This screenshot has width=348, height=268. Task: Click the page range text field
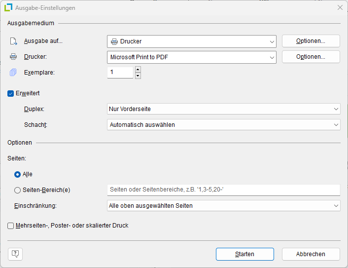[223, 190]
